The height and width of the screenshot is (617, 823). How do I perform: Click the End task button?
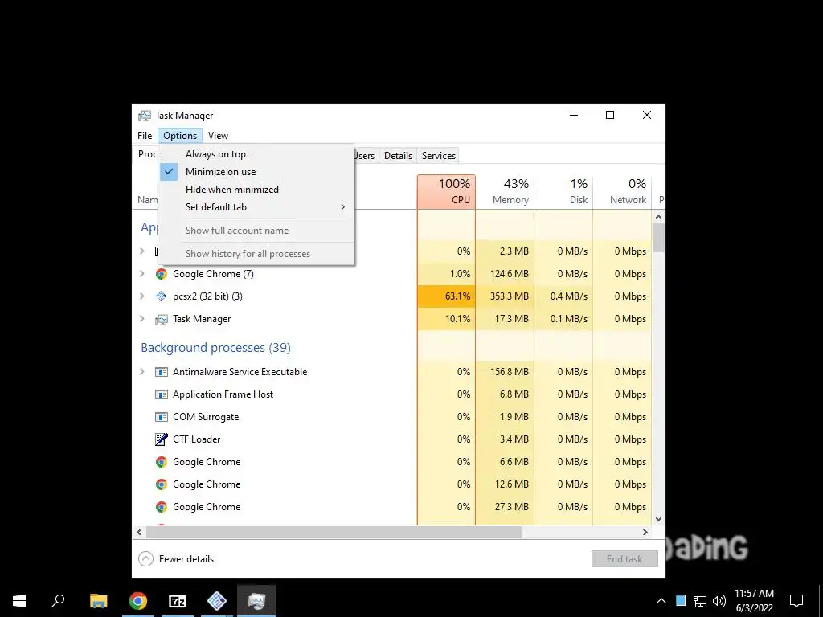624,559
